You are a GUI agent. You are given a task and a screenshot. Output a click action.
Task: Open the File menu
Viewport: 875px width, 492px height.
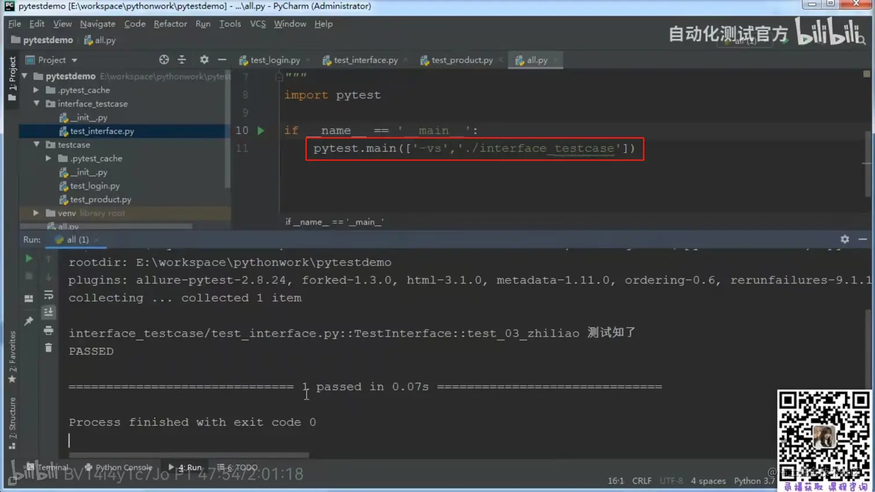click(x=14, y=24)
